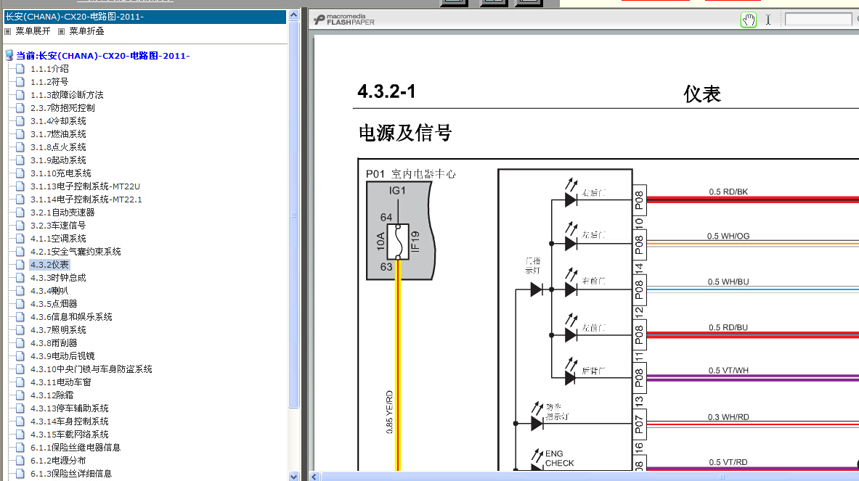Click the book icon of root node
Screen dimensions: 859x481
click(x=9, y=56)
